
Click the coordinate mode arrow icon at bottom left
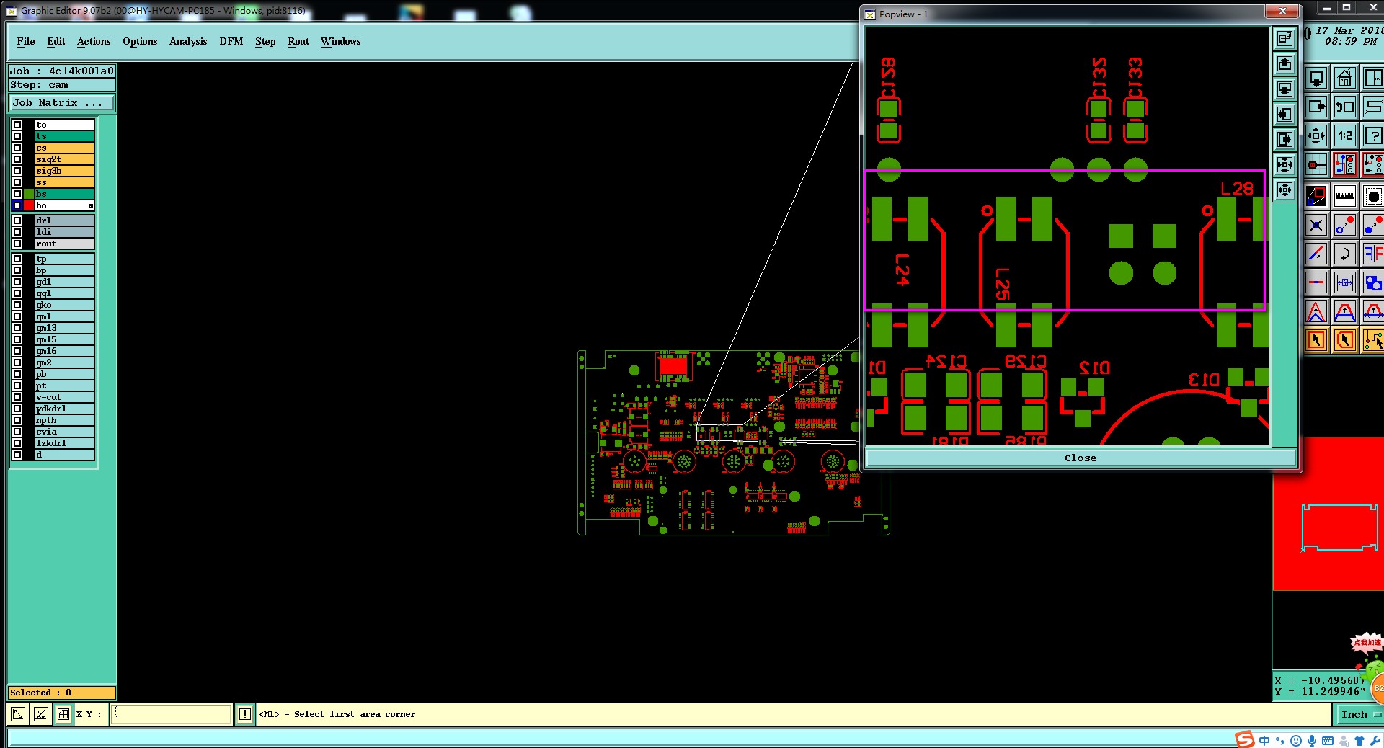tap(18, 714)
